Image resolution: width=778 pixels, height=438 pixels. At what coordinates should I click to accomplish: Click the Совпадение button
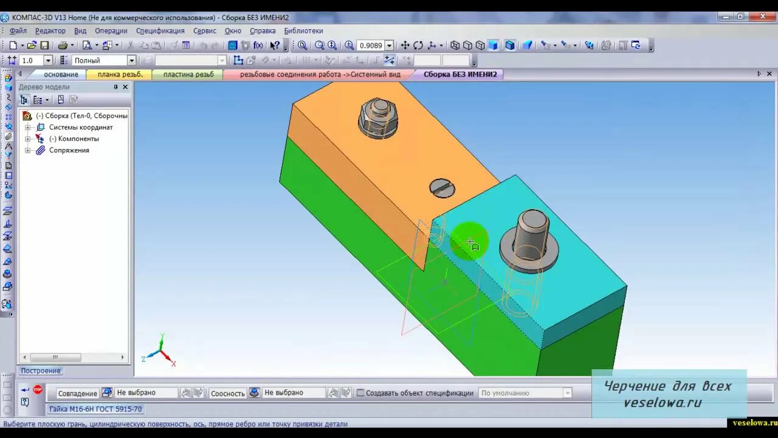(77, 393)
